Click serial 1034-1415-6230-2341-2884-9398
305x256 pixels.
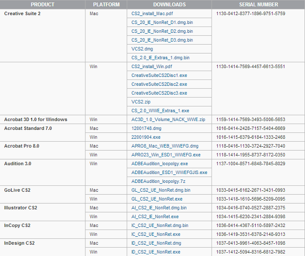click(251, 217)
